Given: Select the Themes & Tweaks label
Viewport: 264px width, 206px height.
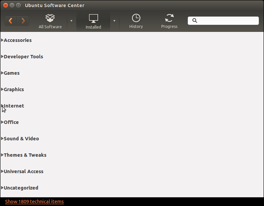Looking at the screenshot, I should (25, 155).
